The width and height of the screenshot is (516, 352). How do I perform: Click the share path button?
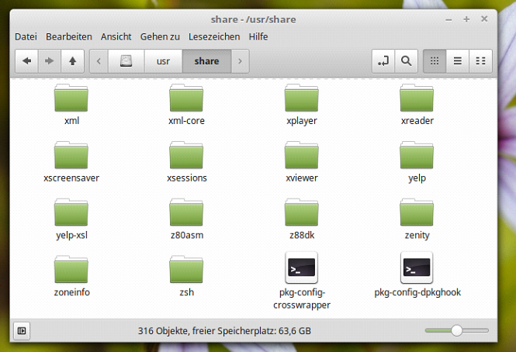pyautogui.click(x=206, y=61)
